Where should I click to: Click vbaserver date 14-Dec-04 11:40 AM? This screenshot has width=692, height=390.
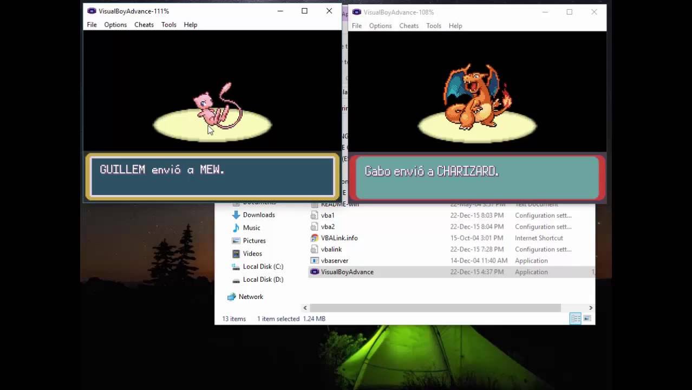click(479, 261)
